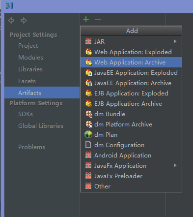
Task: Click the dm Configuration document icon
Action: coord(88,145)
